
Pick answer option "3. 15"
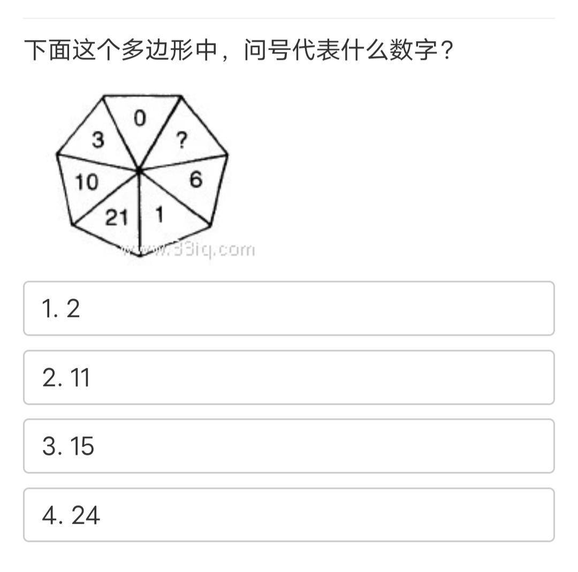(x=288, y=446)
